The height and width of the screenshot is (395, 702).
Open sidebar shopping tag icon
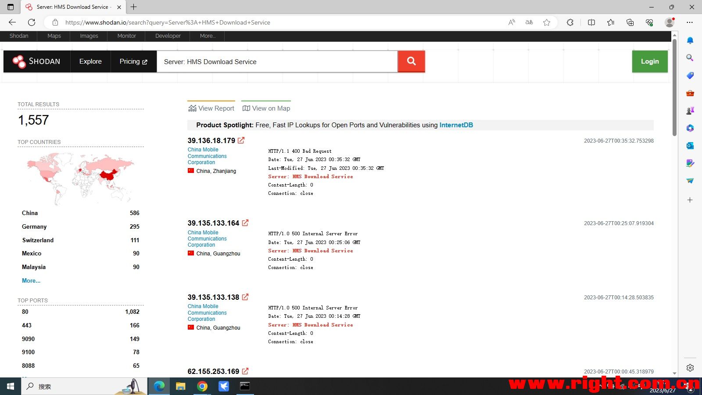point(690,75)
